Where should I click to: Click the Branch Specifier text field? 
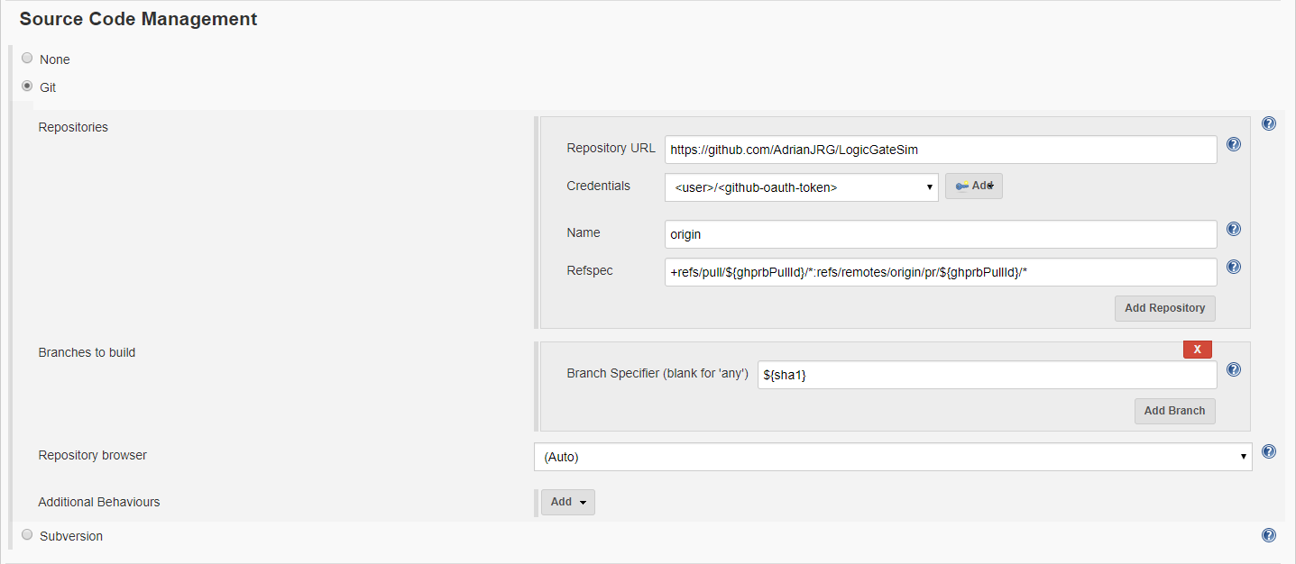pyautogui.click(x=987, y=373)
